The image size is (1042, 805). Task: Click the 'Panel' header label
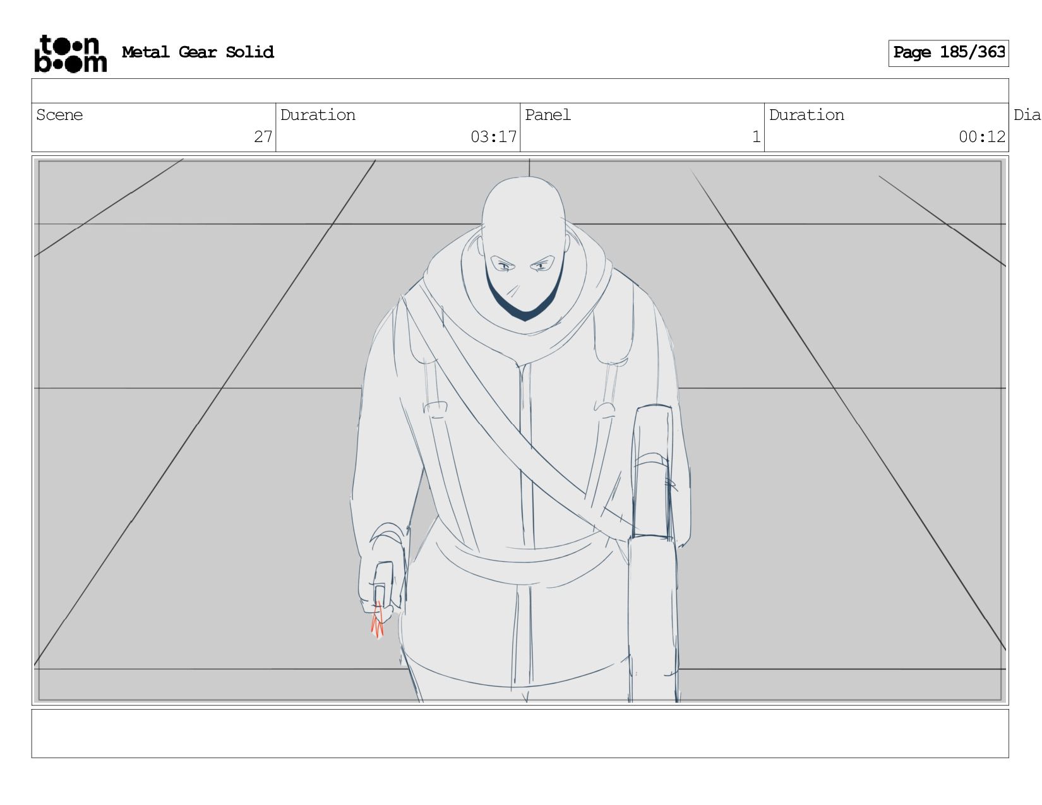pyautogui.click(x=548, y=115)
